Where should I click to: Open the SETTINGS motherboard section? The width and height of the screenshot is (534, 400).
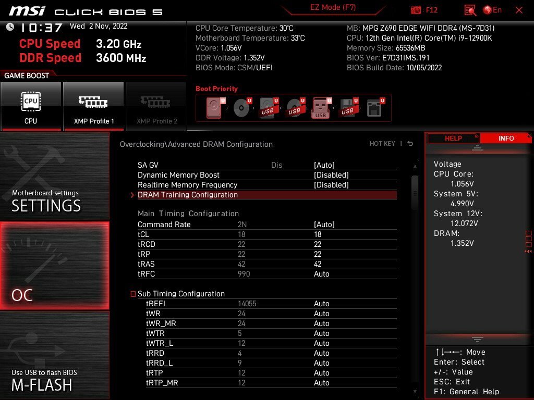(x=54, y=176)
